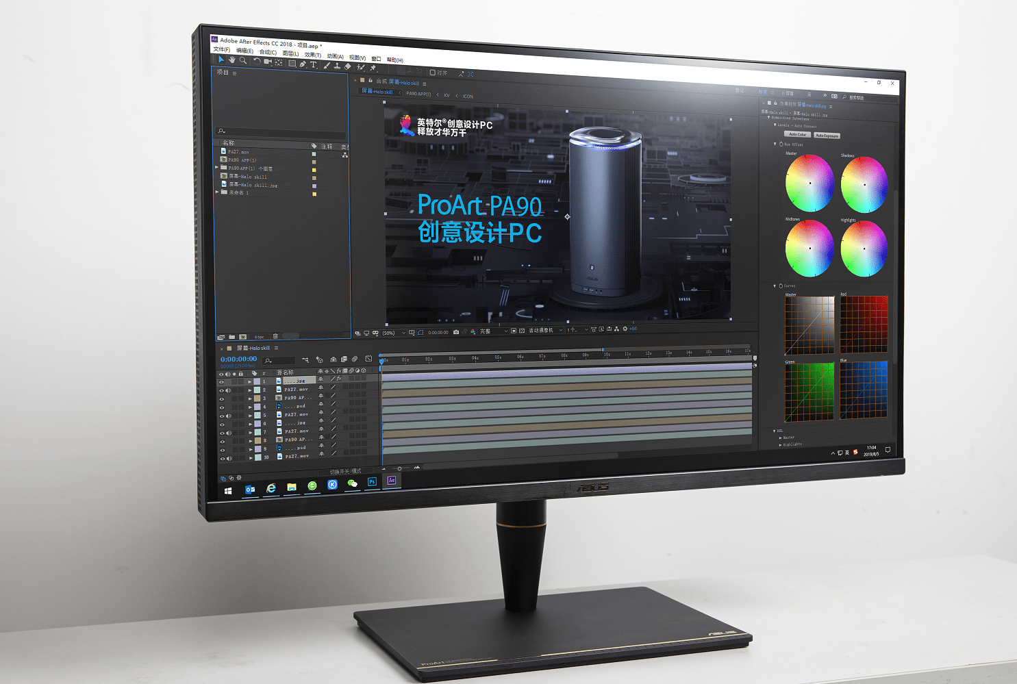Screen dimensions: 1017x684
Task: Click the Auto Exposure button
Action: [x=827, y=136]
